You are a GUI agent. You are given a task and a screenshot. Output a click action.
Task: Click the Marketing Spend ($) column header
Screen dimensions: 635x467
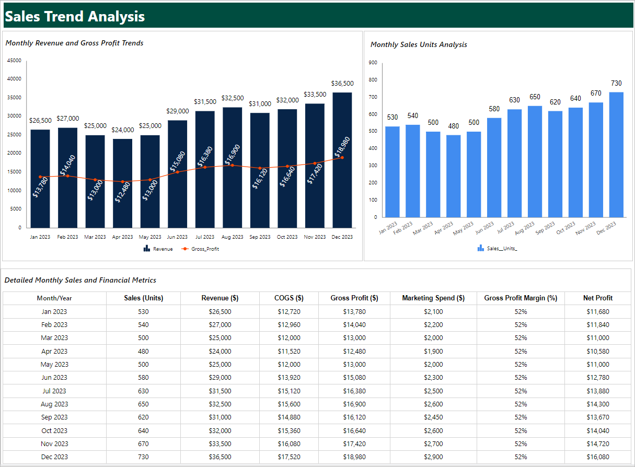[x=433, y=298]
